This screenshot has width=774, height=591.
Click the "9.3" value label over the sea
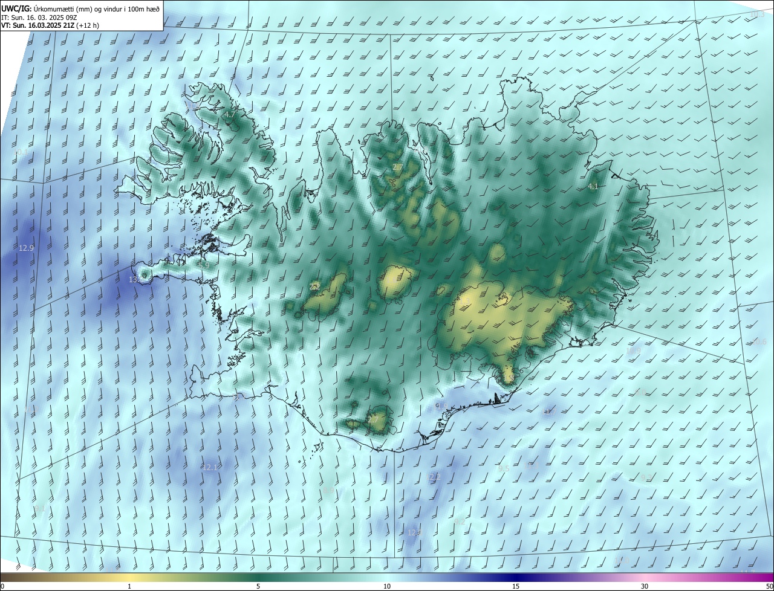coord(646,478)
